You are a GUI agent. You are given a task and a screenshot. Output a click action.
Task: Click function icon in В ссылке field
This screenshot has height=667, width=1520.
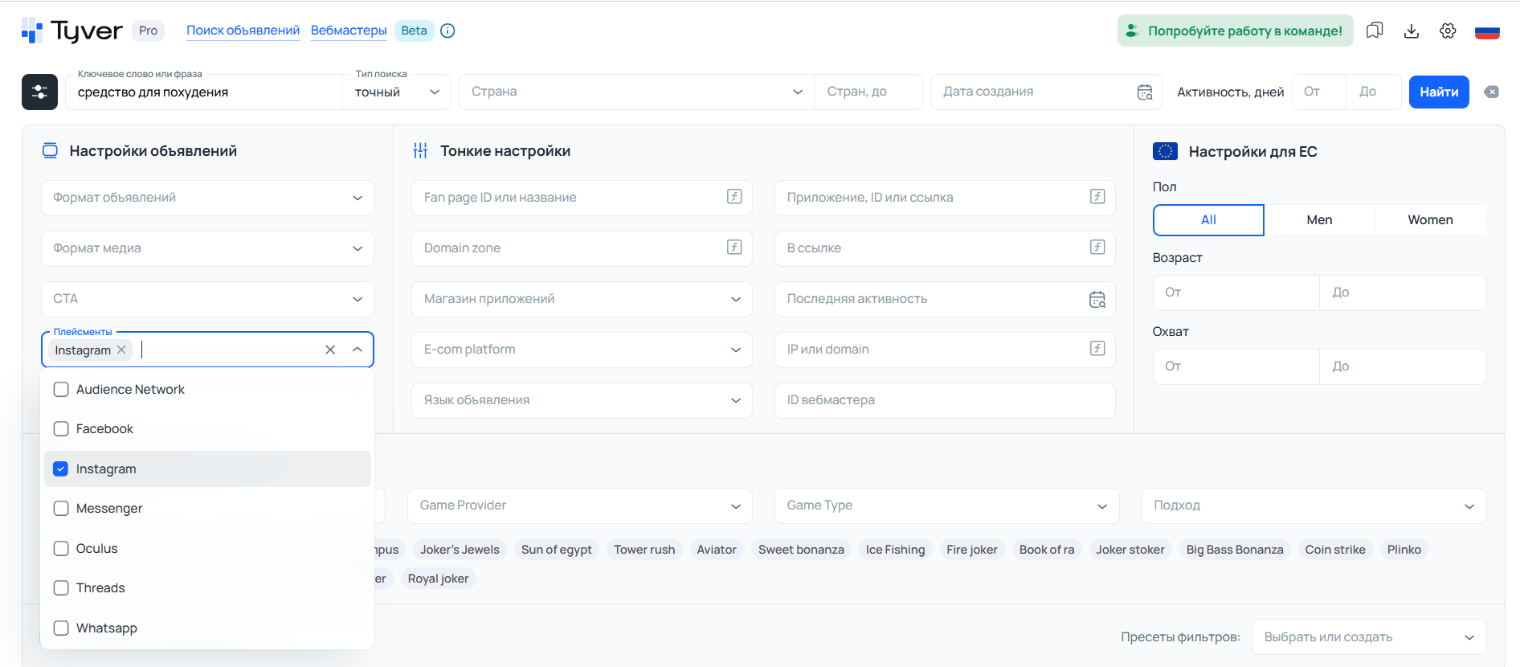1097,247
